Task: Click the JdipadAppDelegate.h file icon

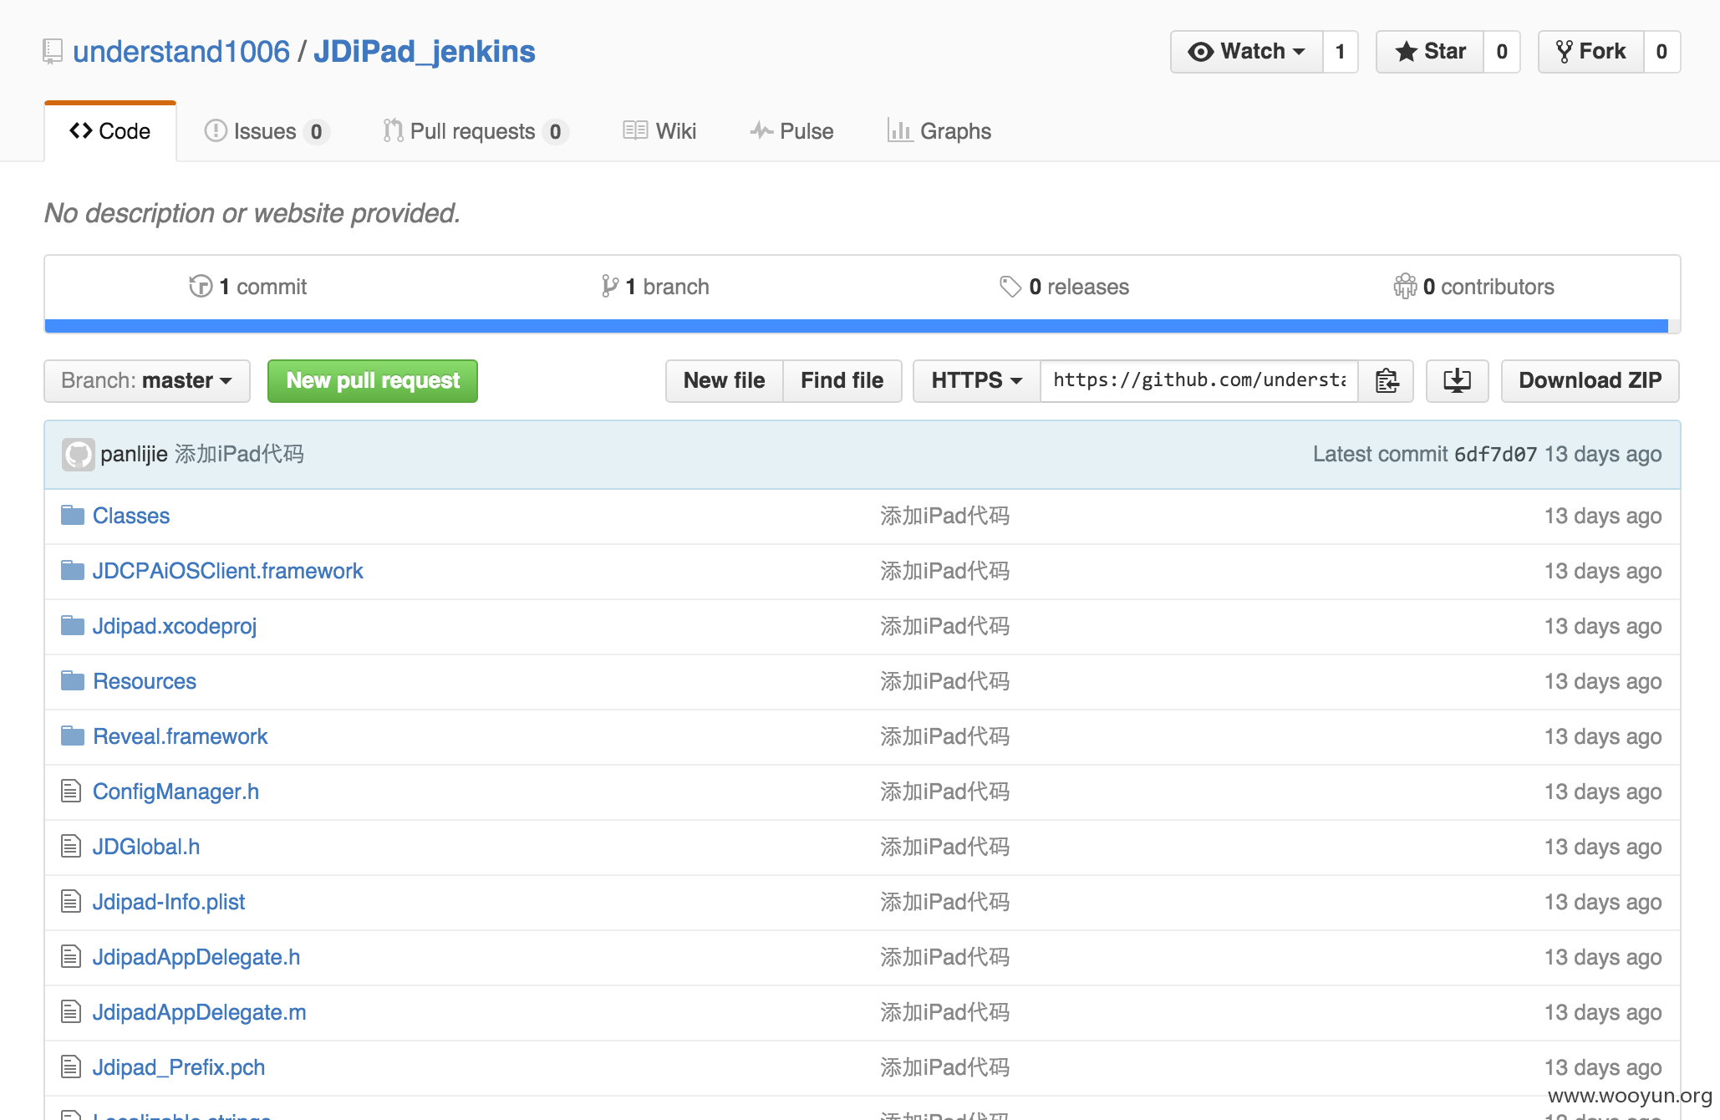Action: (x=71, y=956)
